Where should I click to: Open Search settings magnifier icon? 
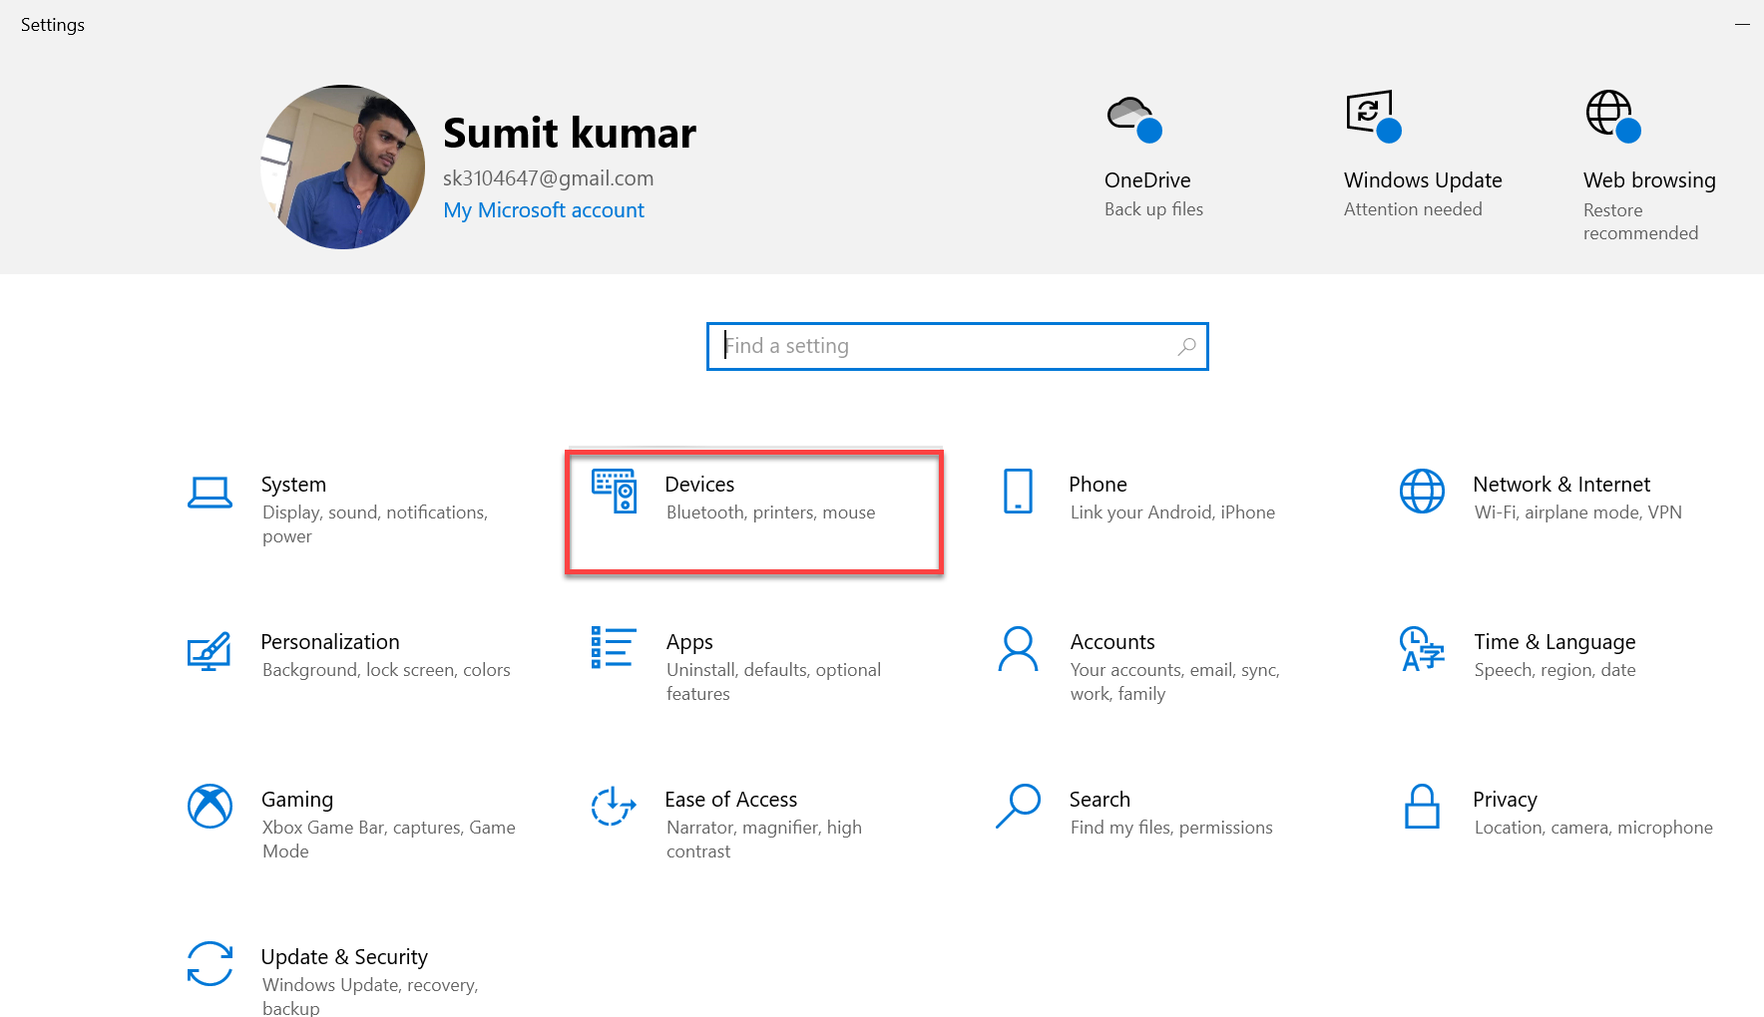(x=1018, y=807)
